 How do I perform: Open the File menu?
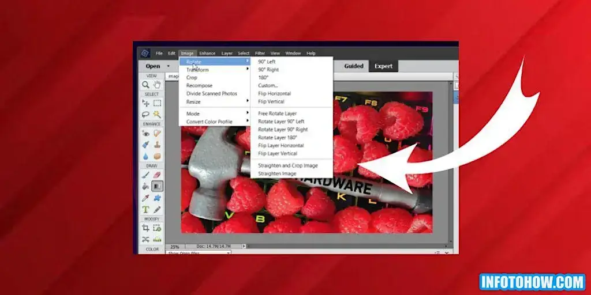[x=159, y=54]
